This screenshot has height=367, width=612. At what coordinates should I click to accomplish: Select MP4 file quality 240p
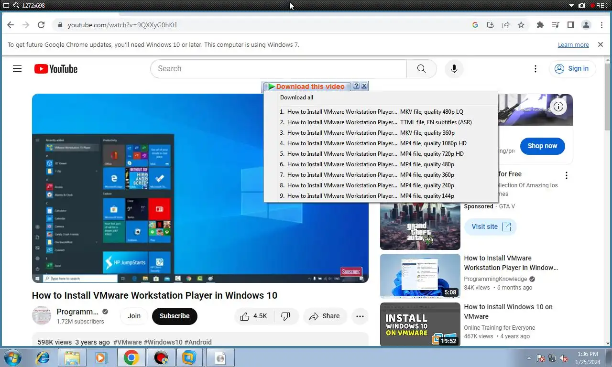click(x=381, y=185)
